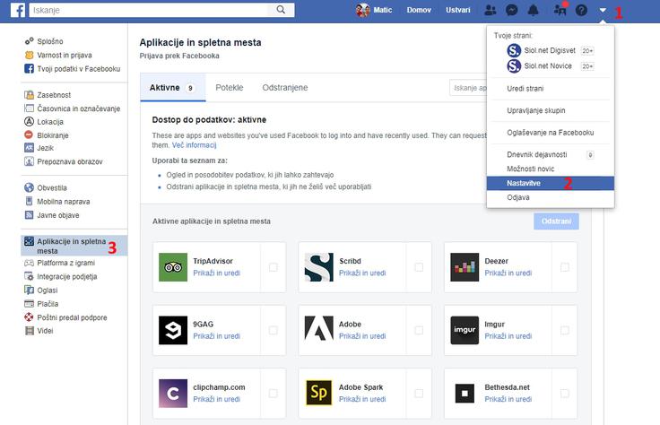Click Ustvari in top bar
Screen dimensions: 660x425
click(x=458, y=10)
